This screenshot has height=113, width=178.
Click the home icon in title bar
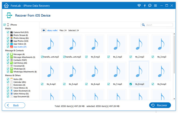tap(6, 6)
